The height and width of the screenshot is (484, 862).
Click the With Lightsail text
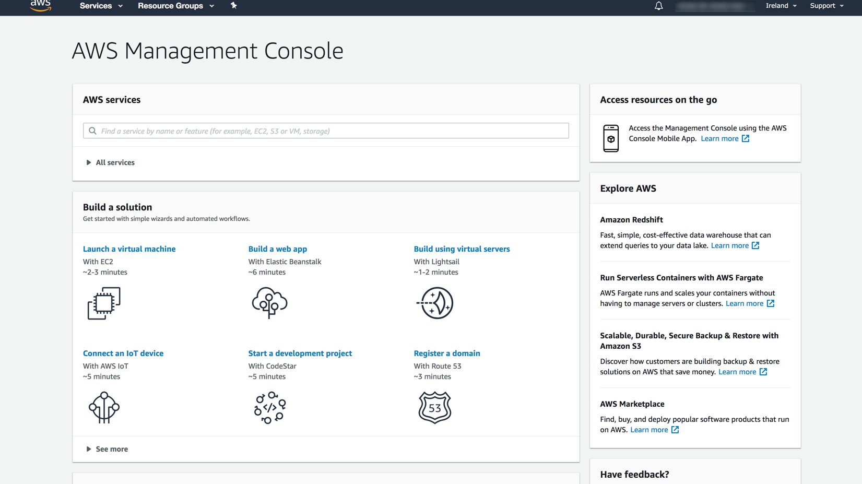click(x=436, y=262)
